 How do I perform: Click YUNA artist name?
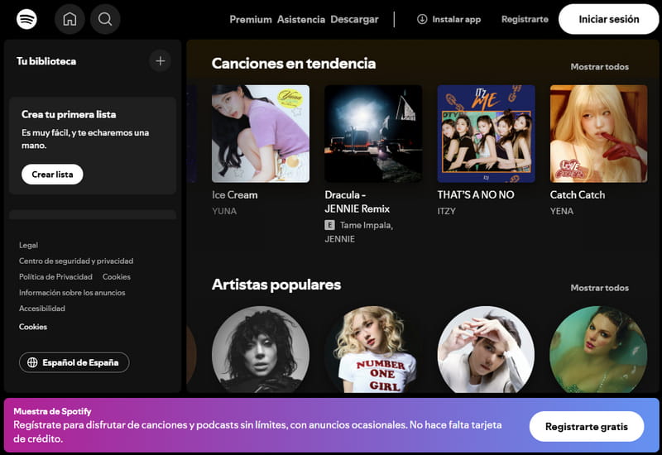pyautogui.click(x=224, y=211)
